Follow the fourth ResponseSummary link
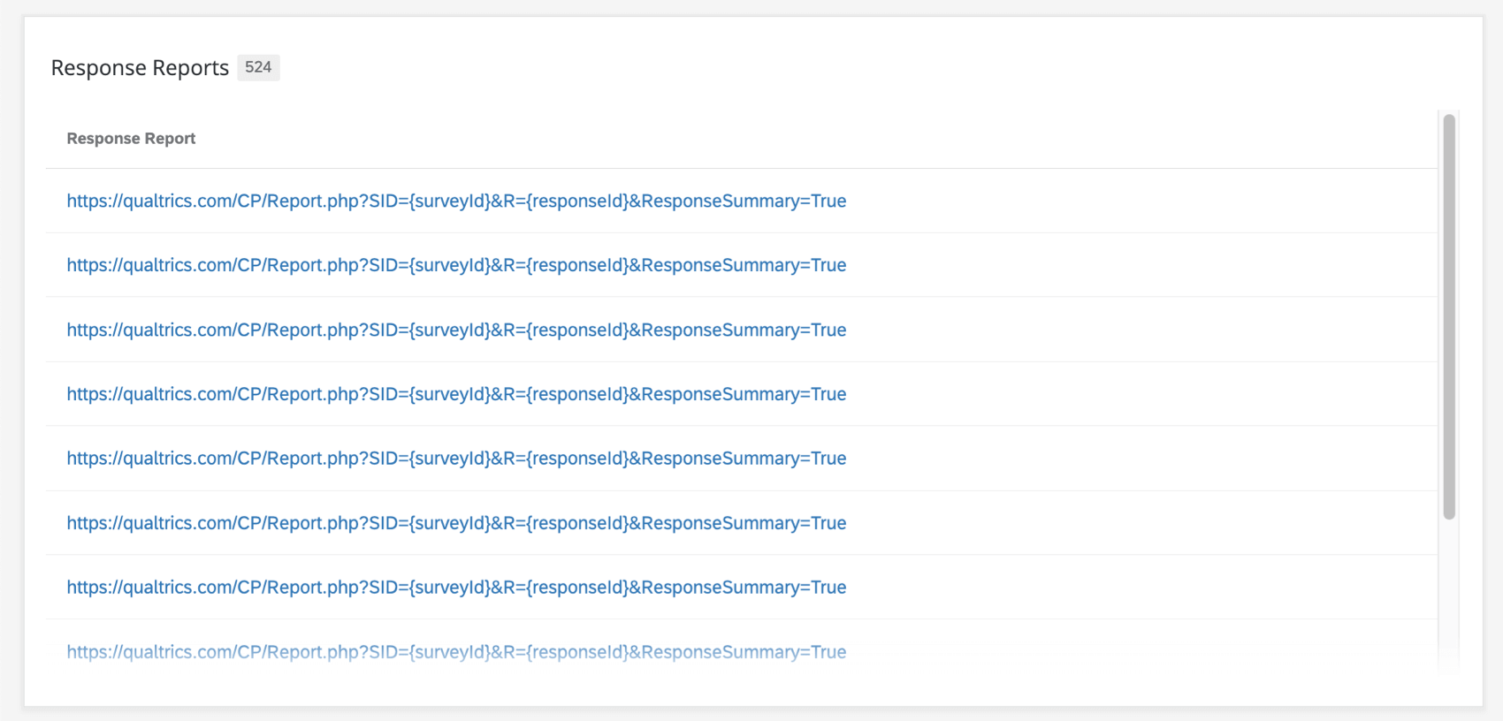Image resolution: width=1503 pixels, height=721 pixels. [455, 394]
